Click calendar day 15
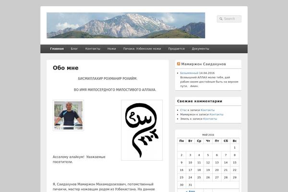The image size is (288, 192). click(235, 162)
